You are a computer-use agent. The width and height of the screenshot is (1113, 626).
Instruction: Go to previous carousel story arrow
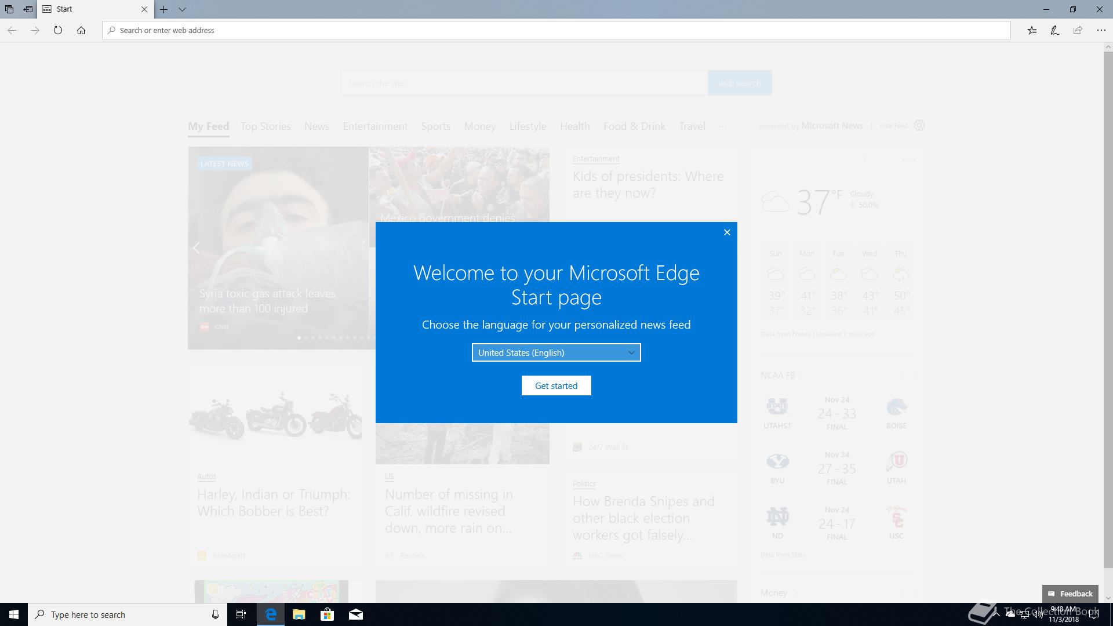pyautogui.click(x=196, y=248)
